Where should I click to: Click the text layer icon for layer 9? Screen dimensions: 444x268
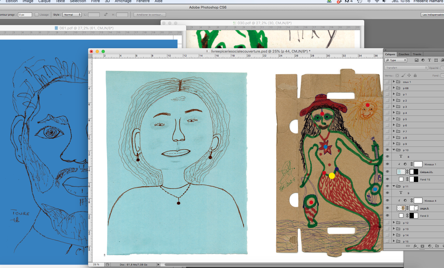tap(401, 193)
